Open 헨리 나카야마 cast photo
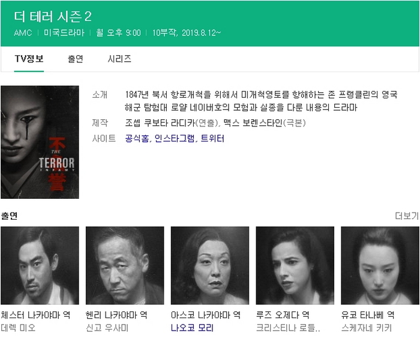The width and height of the screenshot is (420, 339). tap(125, 265)
